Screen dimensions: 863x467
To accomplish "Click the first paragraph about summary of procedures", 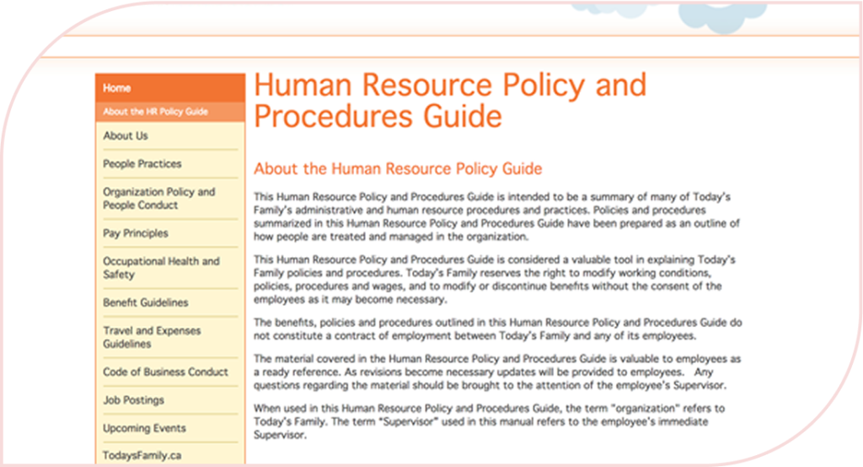I will tap(496, 217).
